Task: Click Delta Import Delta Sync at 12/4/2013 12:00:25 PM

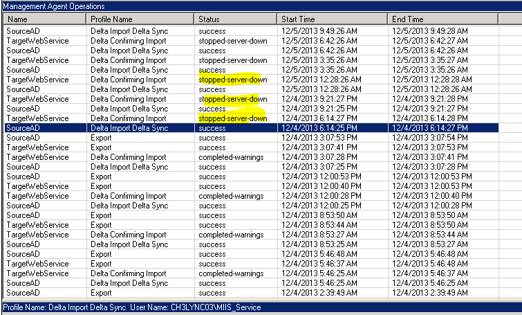Action: pyautogui.click(x=129, y=206)
